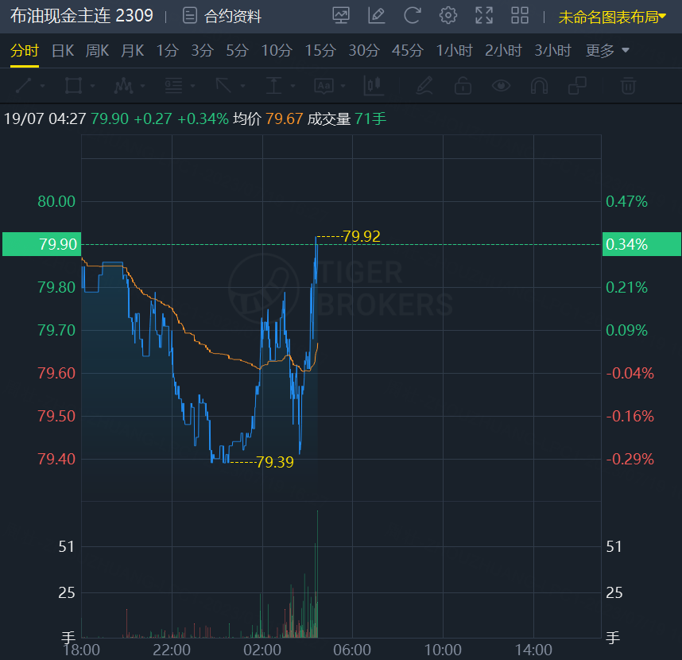Click the 79.90 current price label
Screen dimensions: 682x660
tap(42, 244)
